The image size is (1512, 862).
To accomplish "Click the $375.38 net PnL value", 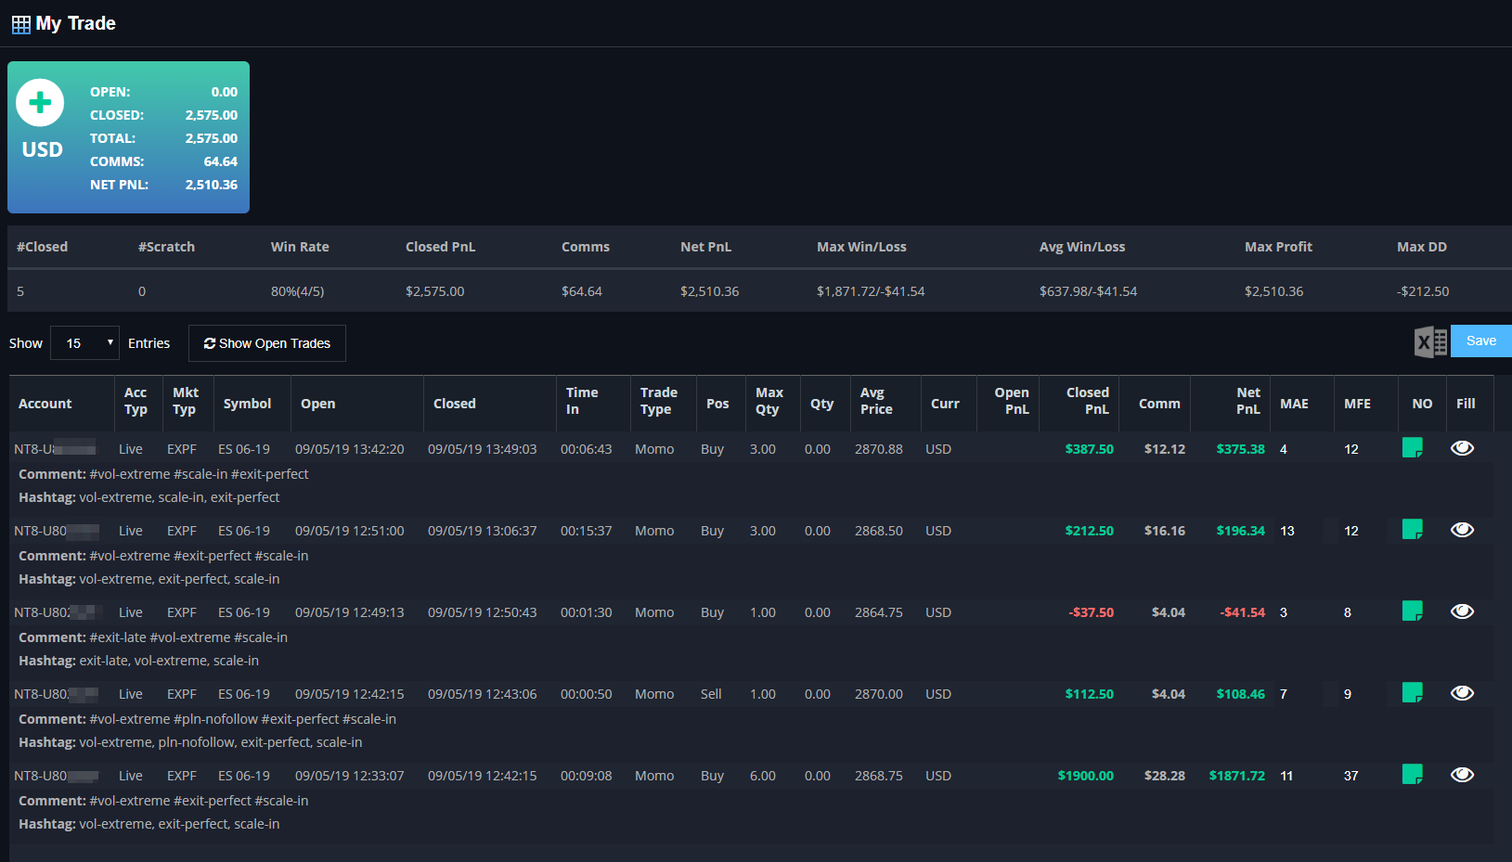I will [x=1241, y=449].
